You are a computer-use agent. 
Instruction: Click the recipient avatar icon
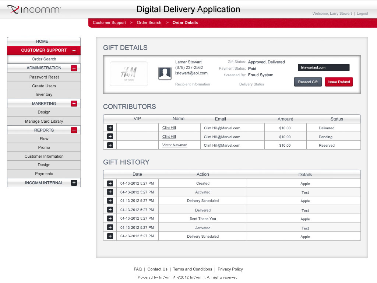click(x=165, y=73)
